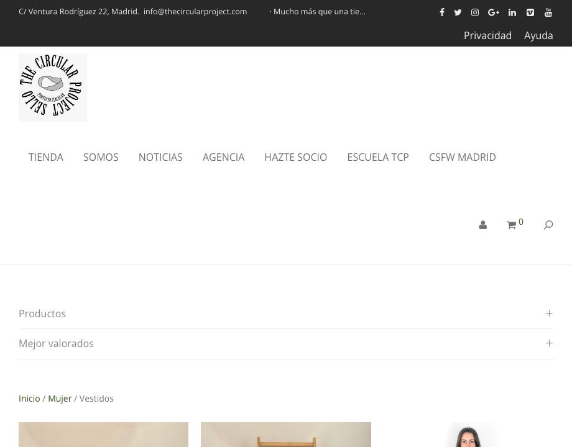The image size is (572, 447).
Task: Open the Twitter social icon
Action: [x=458, y=12]
